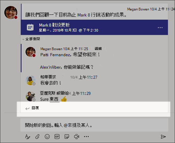This screenshot has height=143, width=175.
Task: Open the Format text options icon
Action: click(28, 137)
